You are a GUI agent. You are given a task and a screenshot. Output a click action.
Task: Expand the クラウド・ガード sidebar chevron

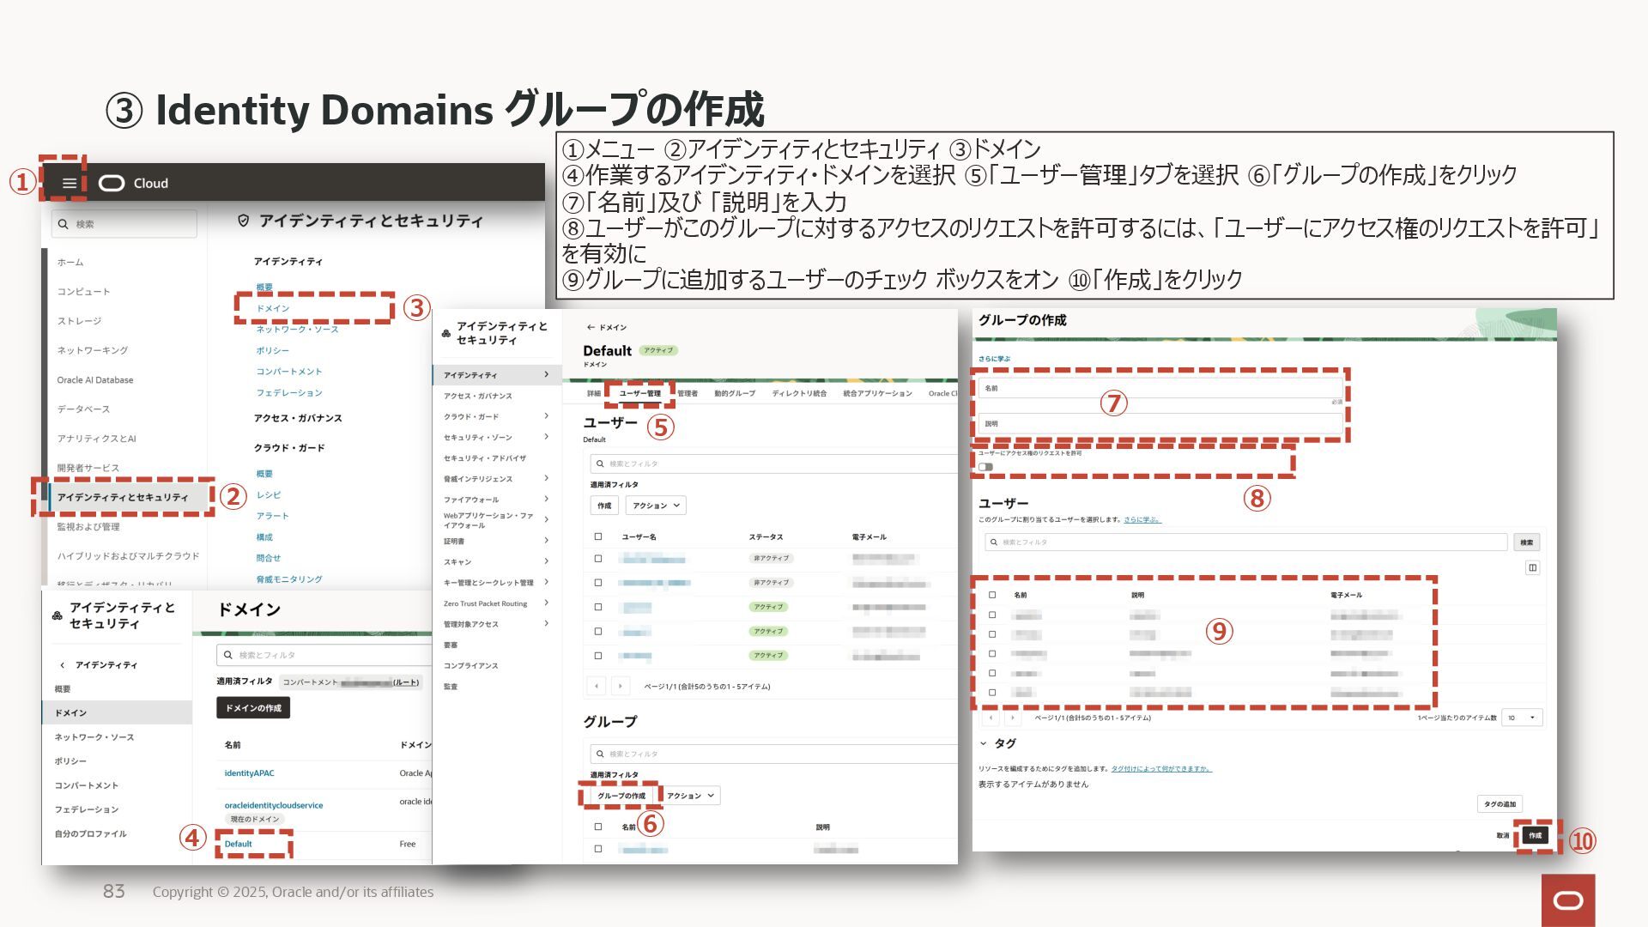pos(546,416)
